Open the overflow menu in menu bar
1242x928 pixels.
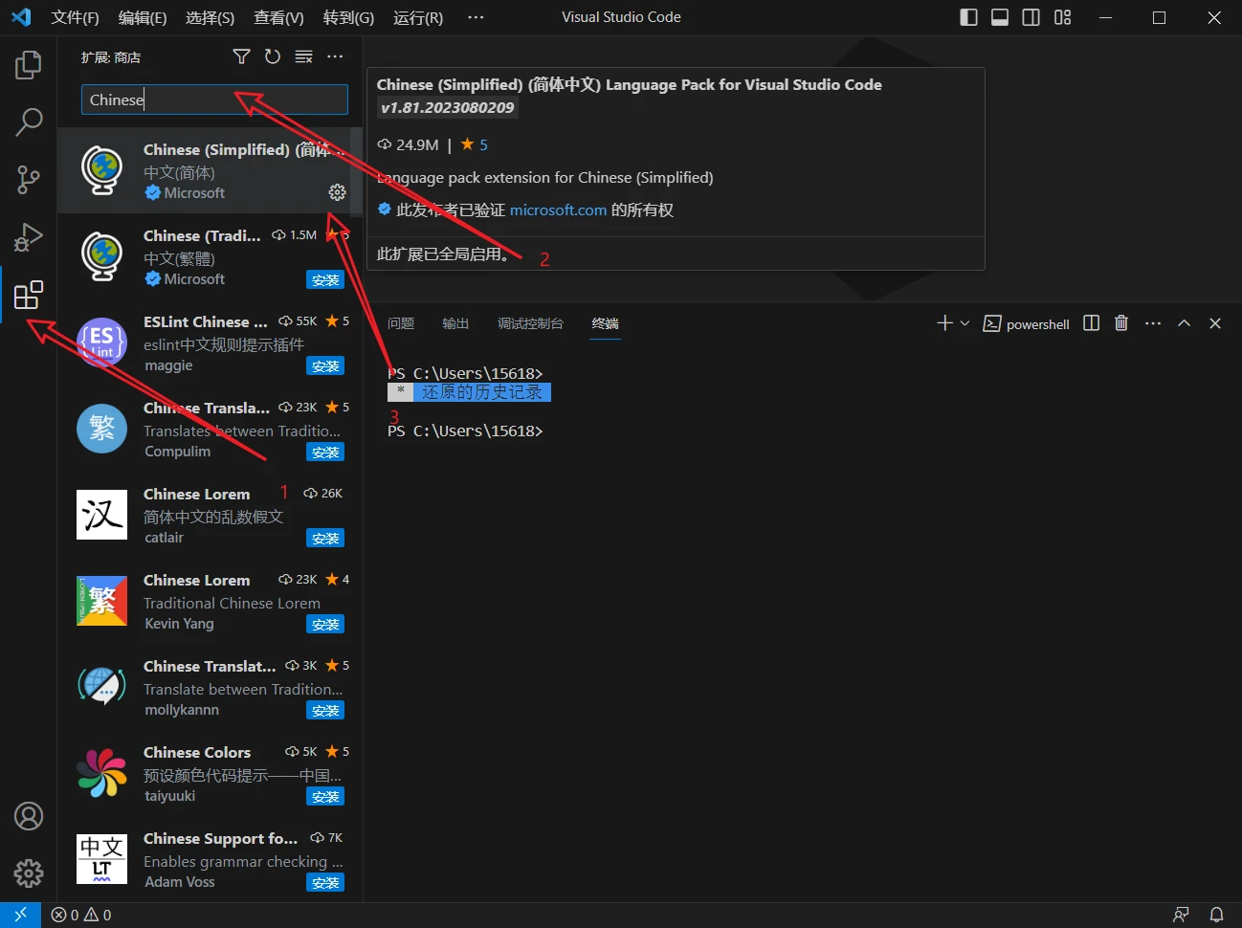click(476, 17)
